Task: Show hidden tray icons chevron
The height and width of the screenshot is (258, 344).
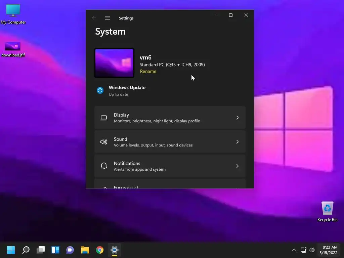Action: coord(294,250)
